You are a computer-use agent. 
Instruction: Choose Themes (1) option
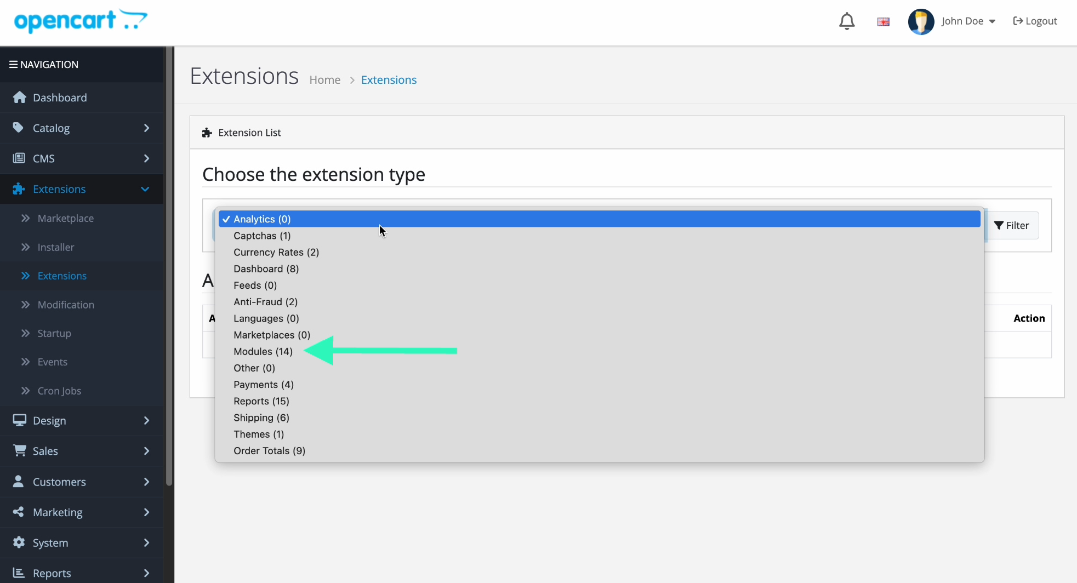pyautogui.click(x=600, y=434)
